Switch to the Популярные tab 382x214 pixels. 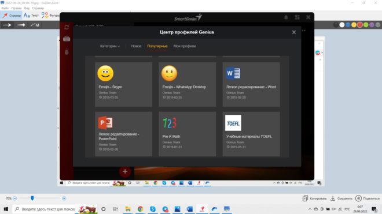tap(157, 46)
